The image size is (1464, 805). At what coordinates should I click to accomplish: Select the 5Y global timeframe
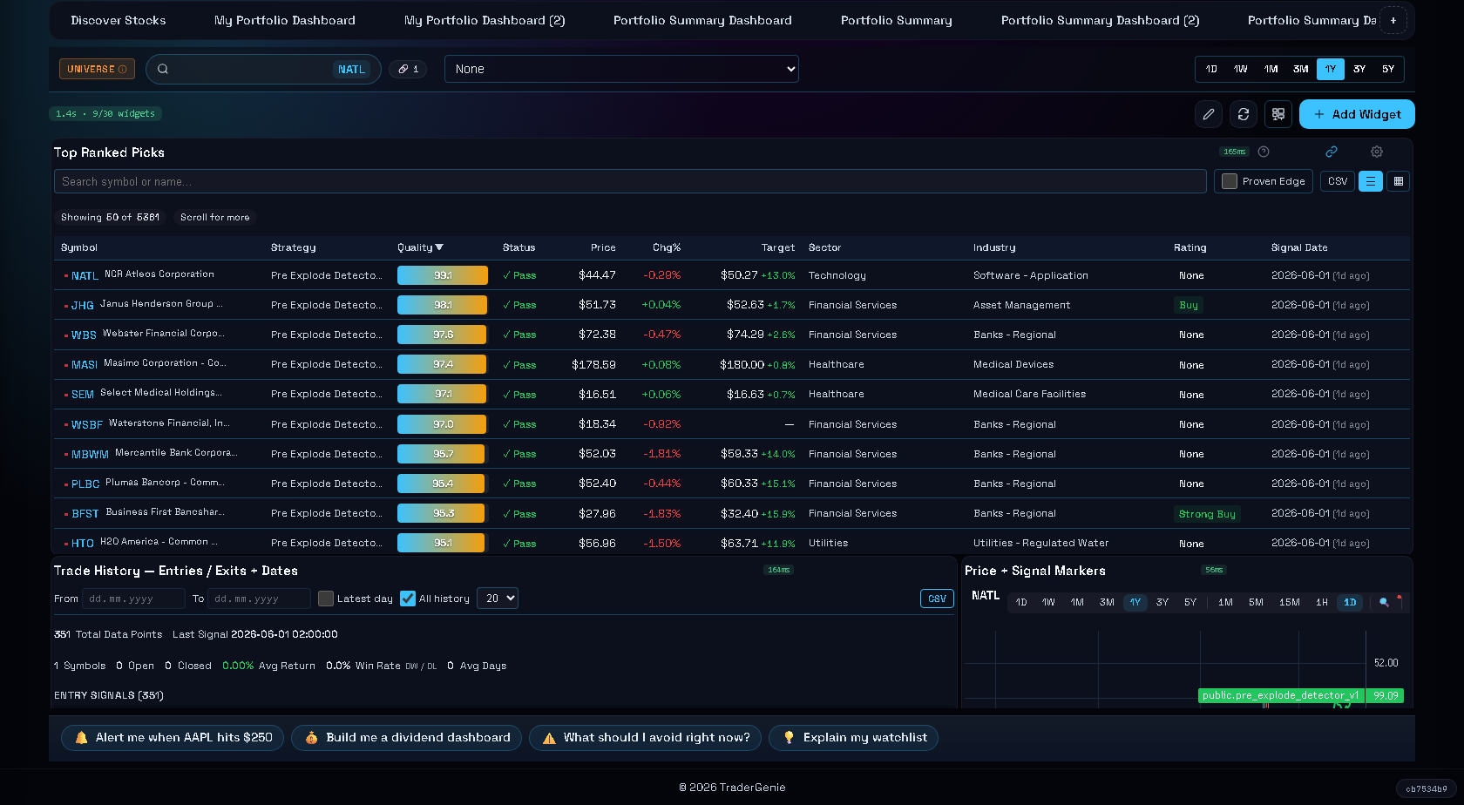pyautogui.click(x=1388, y=69)
